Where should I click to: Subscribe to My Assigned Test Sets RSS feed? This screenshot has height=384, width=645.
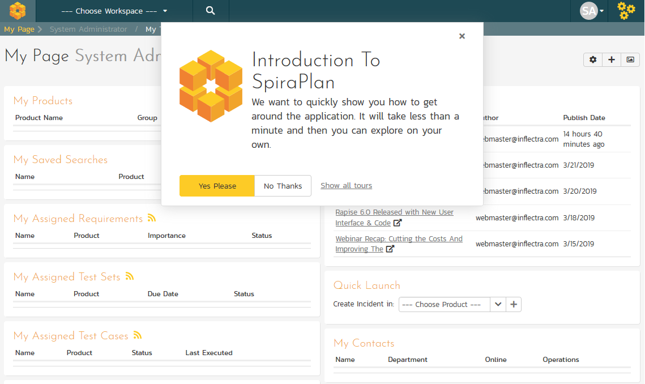(130, 276)
